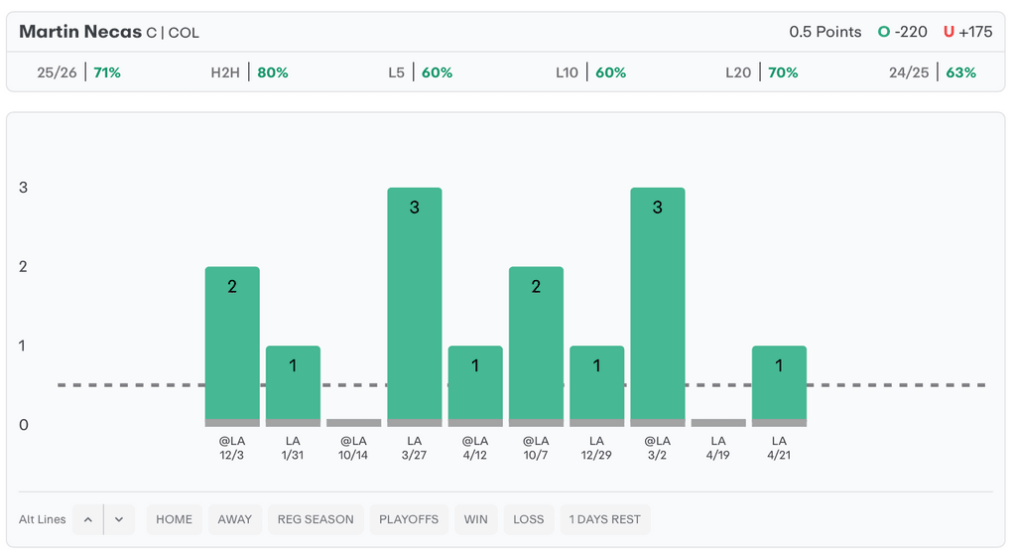This screenshot has height=559, width=1016.
Task: Select the 25/26 season stat tab
Action: [78, 72]
